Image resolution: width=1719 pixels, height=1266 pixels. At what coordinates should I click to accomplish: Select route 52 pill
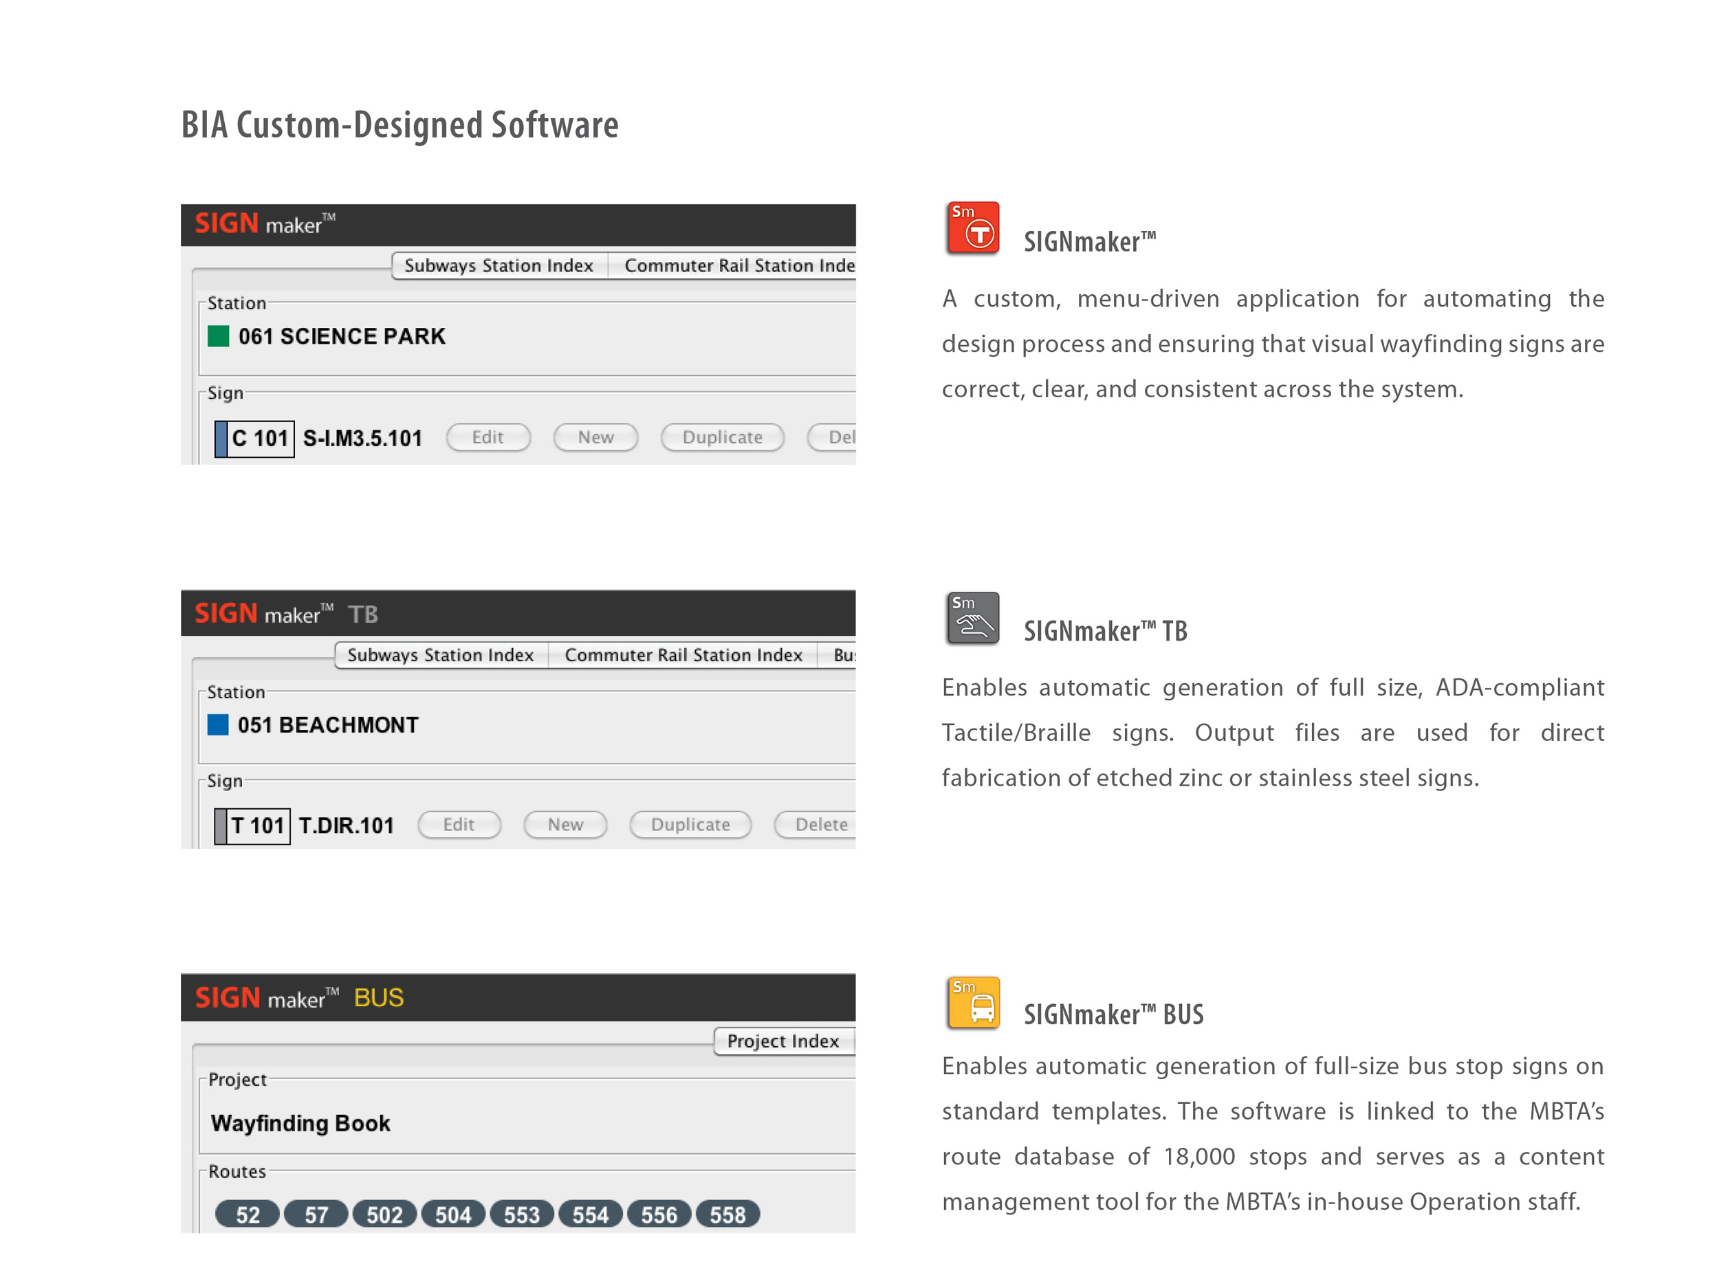pyautogui.click(x=248, y=1214)
